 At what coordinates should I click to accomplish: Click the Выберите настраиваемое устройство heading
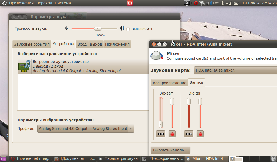pyautogui.click(x=57, y=54)
